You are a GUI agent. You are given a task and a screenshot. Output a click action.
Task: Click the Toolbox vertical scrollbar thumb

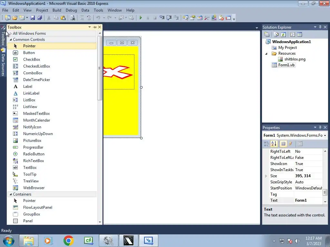[x=100, y=68]
